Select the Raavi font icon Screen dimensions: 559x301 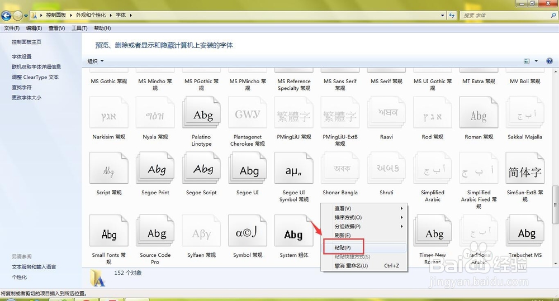(x=386, y=113)
